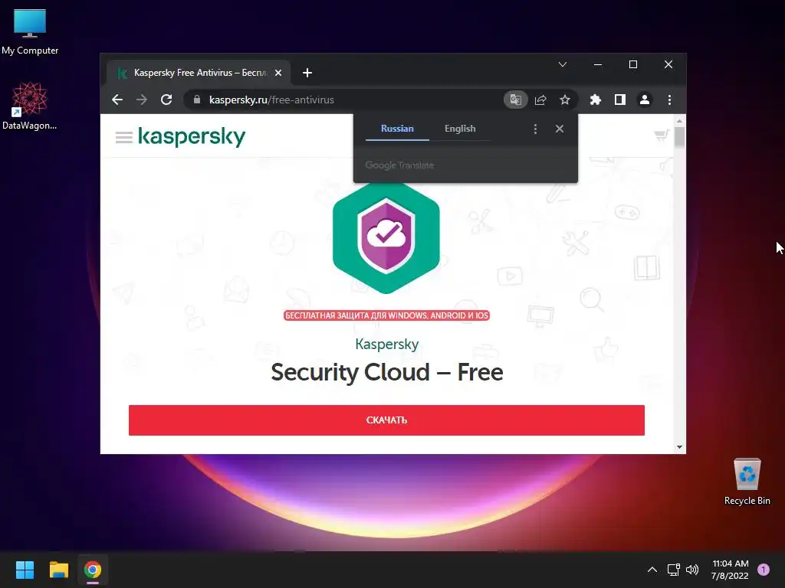The height and width of the screenshot is (588, 785).
Task: Go back using Chrome's back arrow
Action: pos(117,100)
